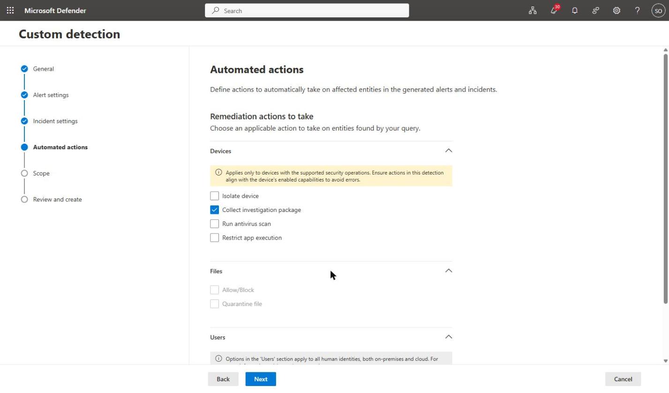Click the Microsoft Defender title
669x393 pixels.
pos(55,10)
